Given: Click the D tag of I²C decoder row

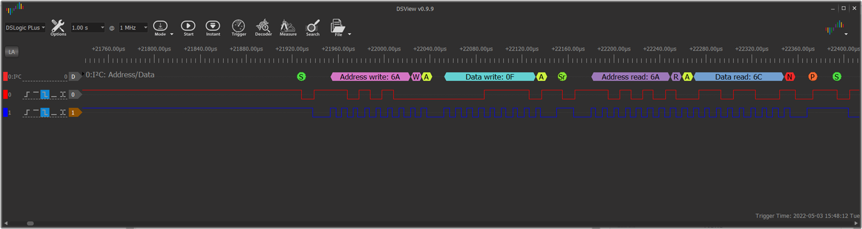Looking at the screenshot, I should pos(74,76).
